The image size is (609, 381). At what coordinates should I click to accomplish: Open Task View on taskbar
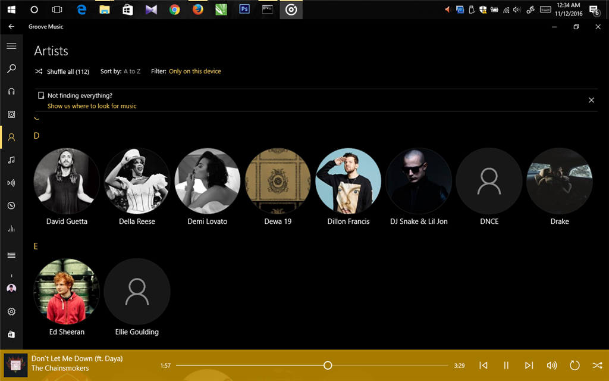57,10
